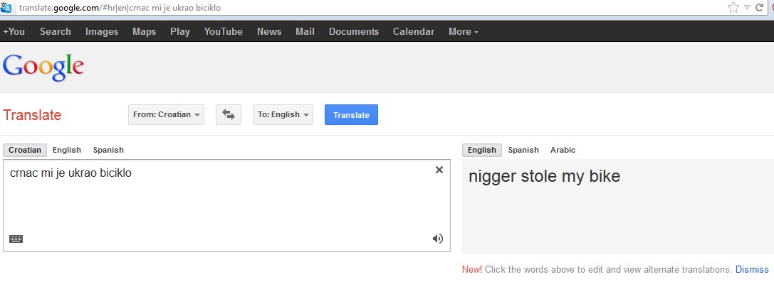Reload the page from the address bar
774x294 pixels.
[x=759, y=7]
